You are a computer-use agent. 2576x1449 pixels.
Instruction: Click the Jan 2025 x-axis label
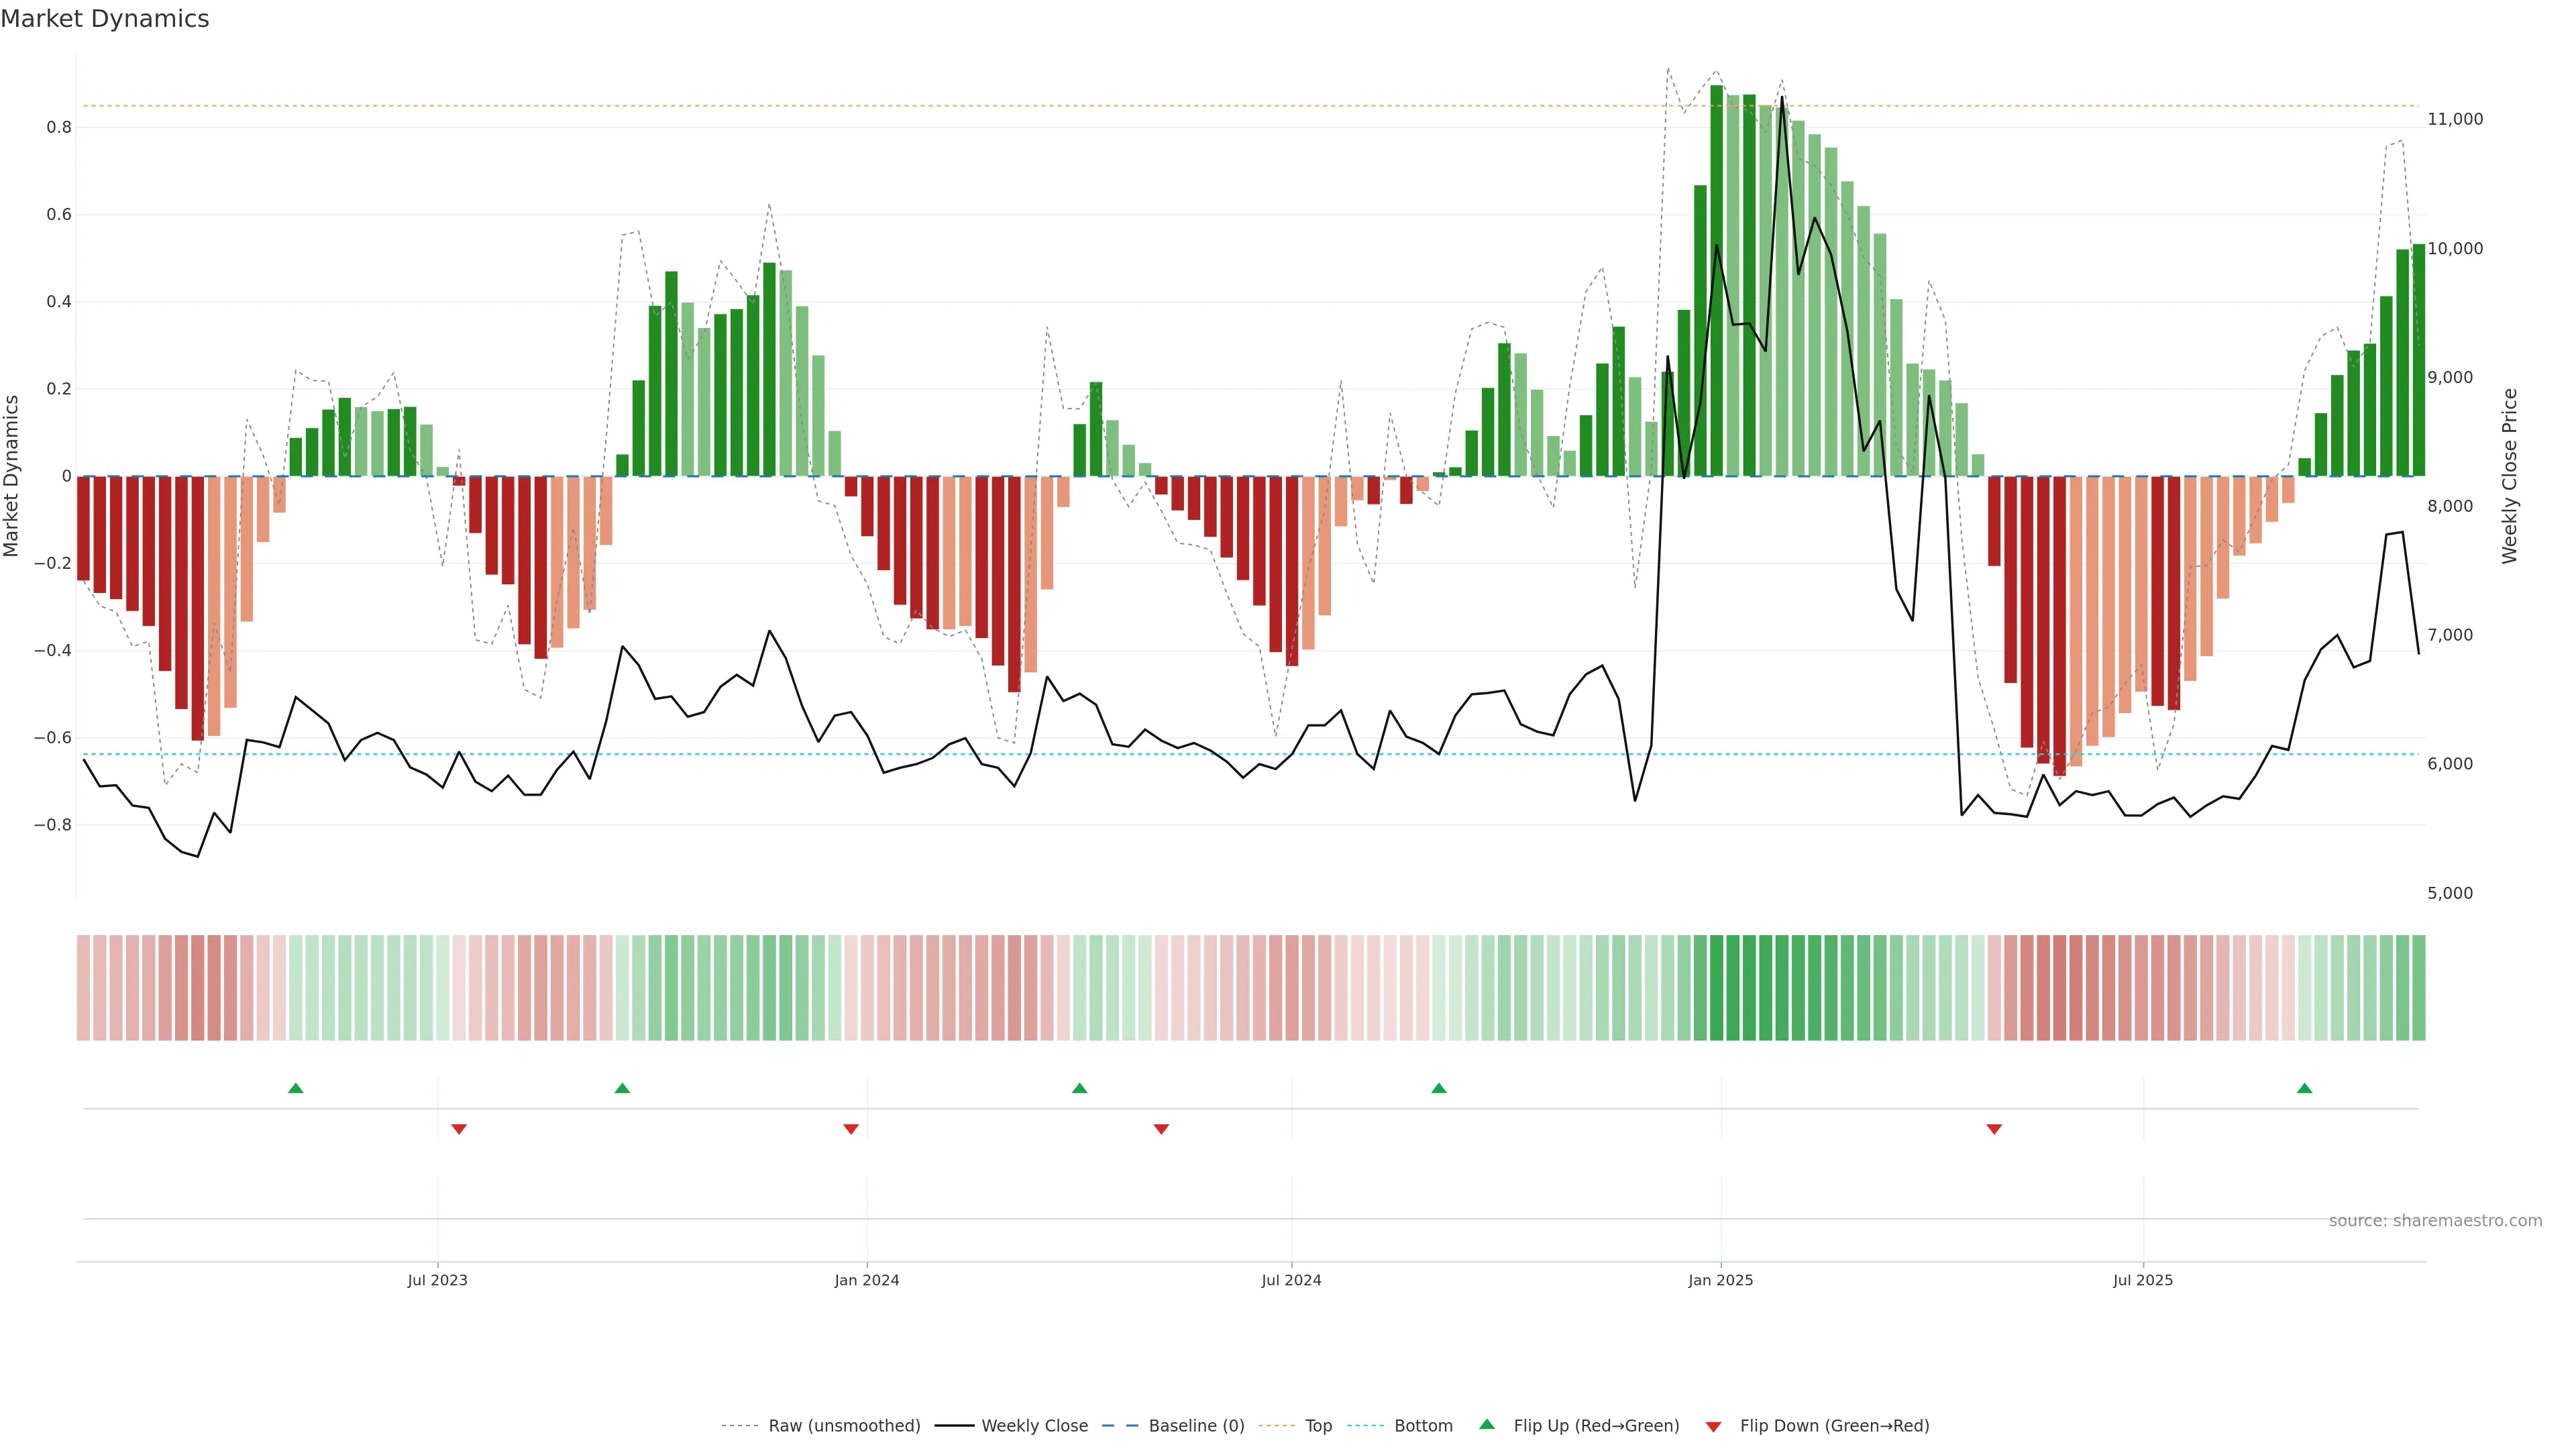pyautogui.click(x=1720, y=1281)
